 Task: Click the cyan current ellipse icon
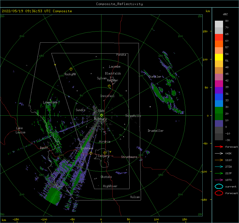[x=219, y=186]
